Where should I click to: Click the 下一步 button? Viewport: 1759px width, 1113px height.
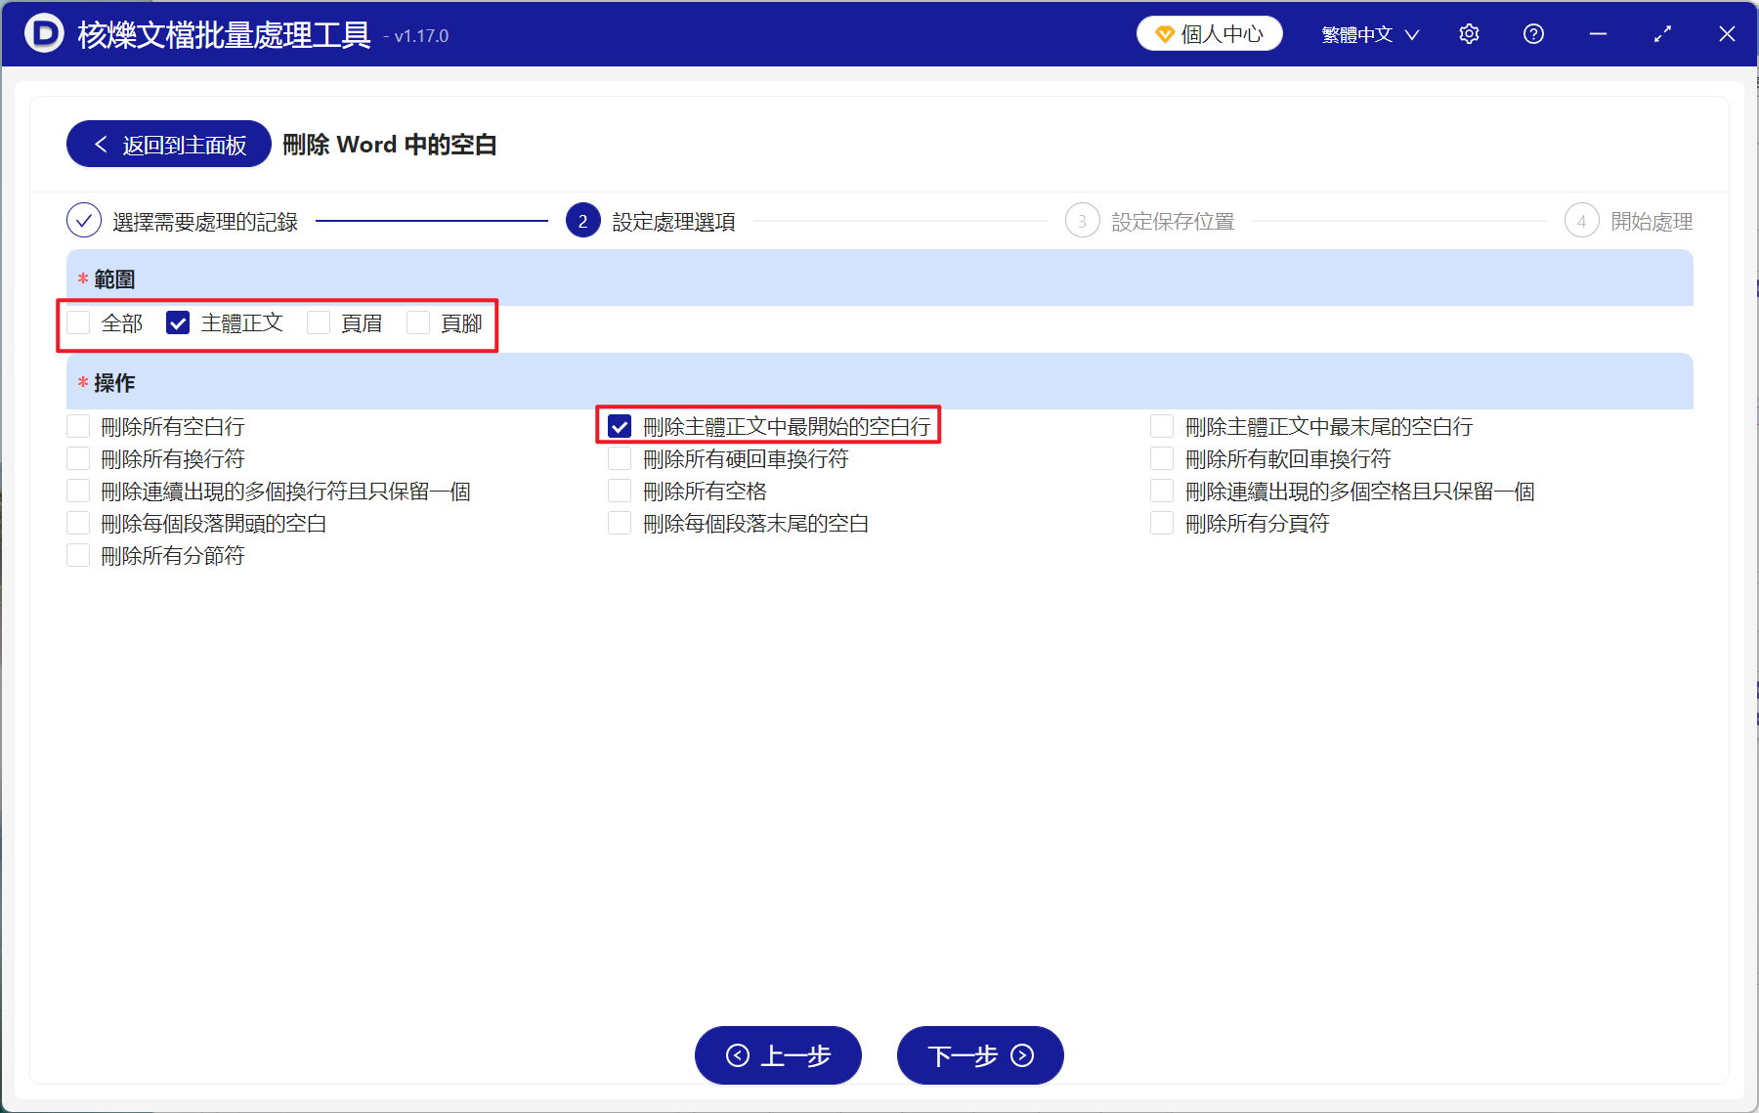click(x=980, y=1056)
